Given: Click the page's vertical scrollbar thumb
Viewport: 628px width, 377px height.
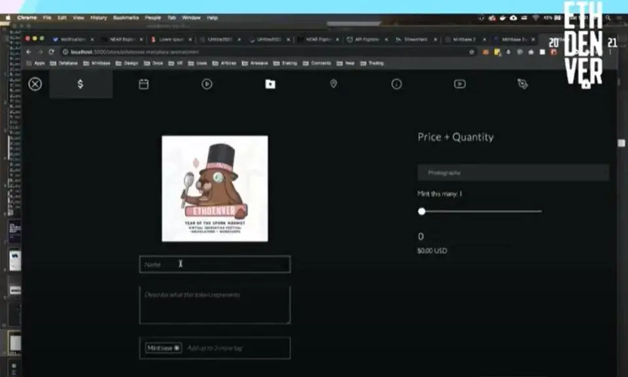Looking at the screenshot, I should click(621, 143).
